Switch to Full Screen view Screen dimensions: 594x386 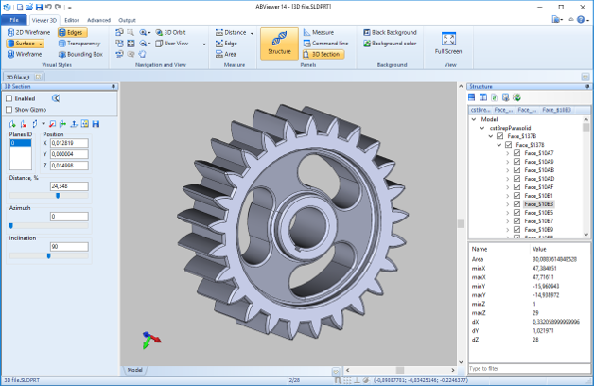[448, 44]
